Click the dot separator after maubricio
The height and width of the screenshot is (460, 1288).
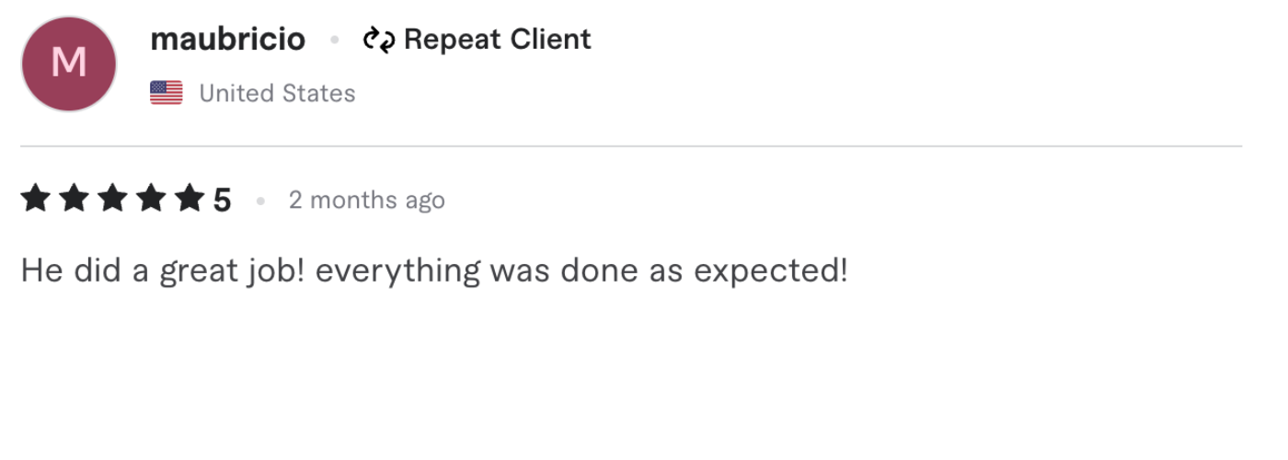[335, 40]
